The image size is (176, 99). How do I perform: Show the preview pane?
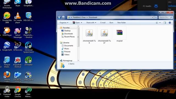point(165,23)
